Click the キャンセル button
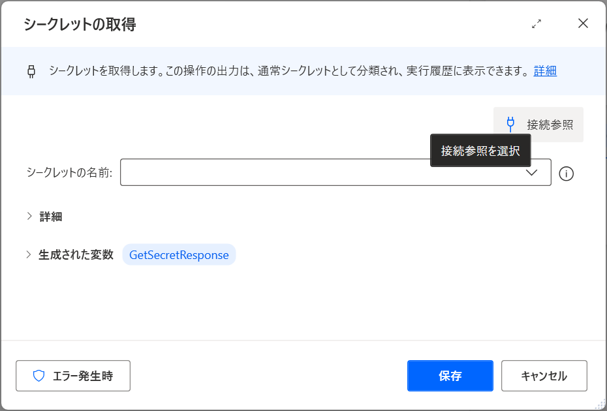607x411 pixels. point(544,376)
